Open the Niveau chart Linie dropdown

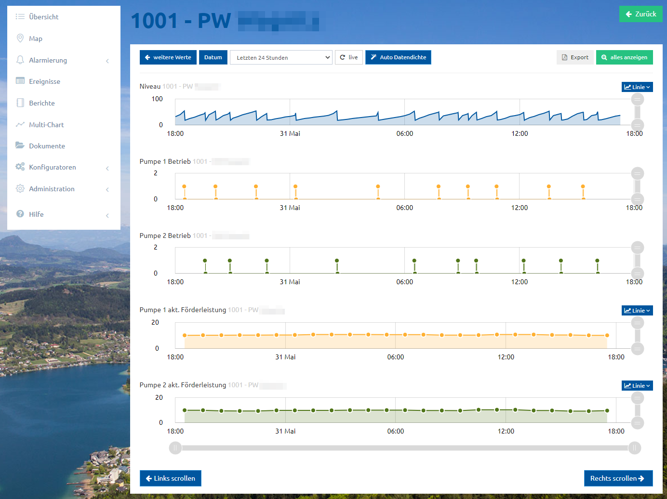(637, 87)
